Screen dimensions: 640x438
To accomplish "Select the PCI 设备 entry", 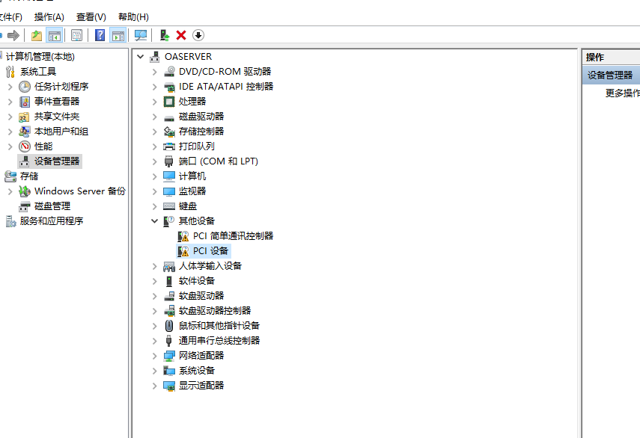I will pos(210,251).
